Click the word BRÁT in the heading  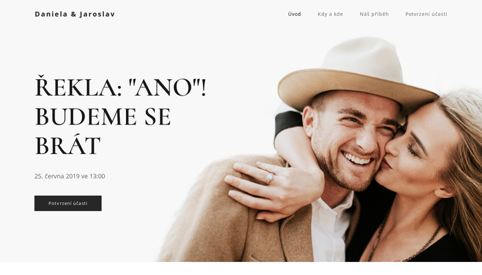(x=67, y=145)
